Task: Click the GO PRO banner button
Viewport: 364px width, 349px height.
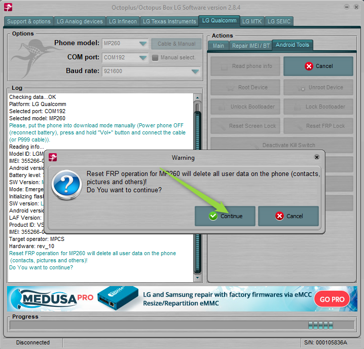Action: 332,299
